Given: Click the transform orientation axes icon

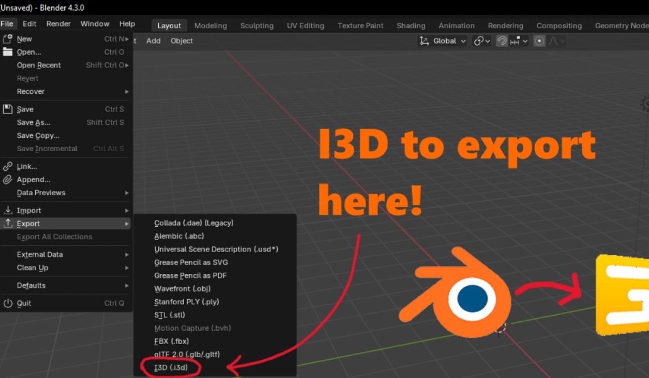Looking at the screenshot, I should [425, 41].
